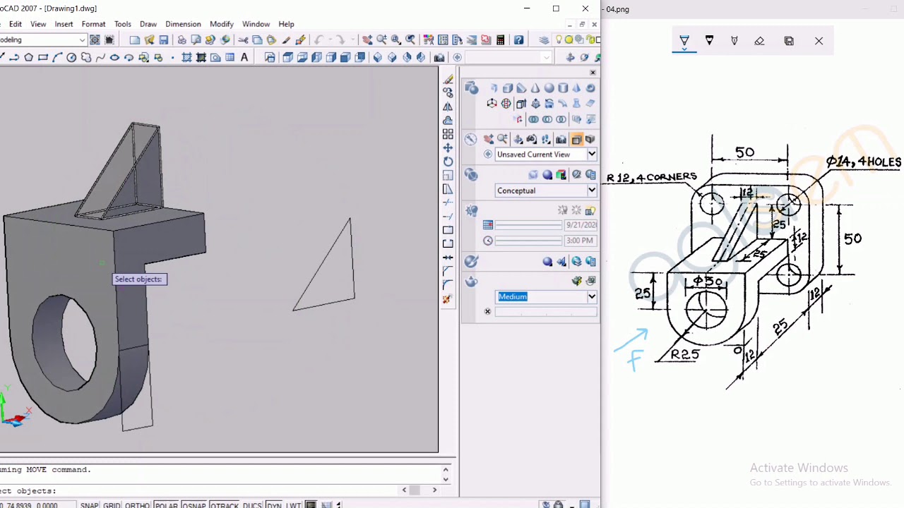Image resolution: width=904 pixels, height=508 pixels.
Task: Open the Conceptual visual style dropdown
Action: click(x=592, y=190)
